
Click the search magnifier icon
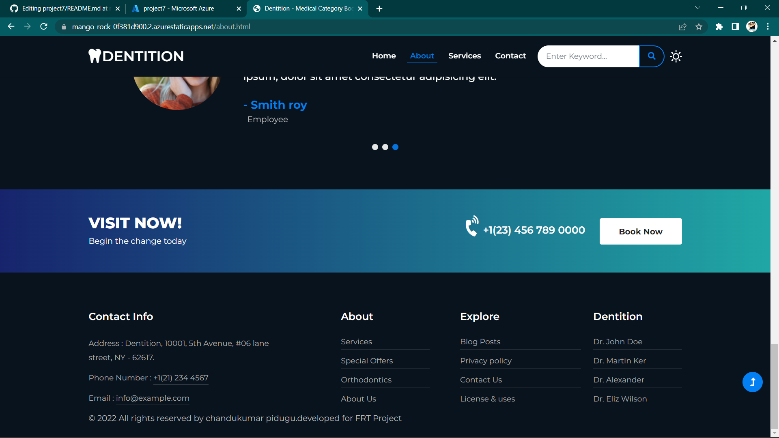pyautogui.click(x=651, y=56)
